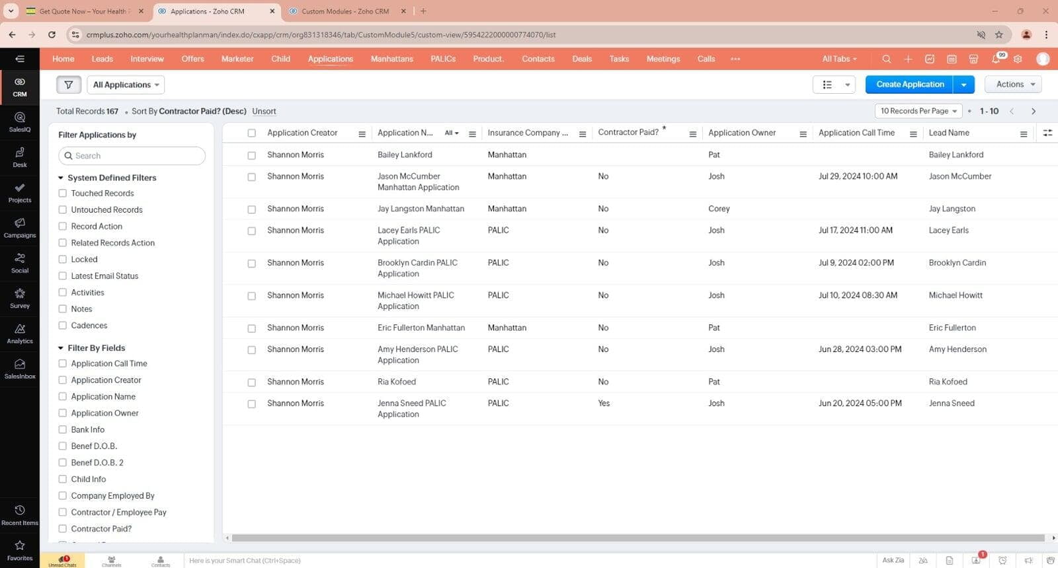Collapse Filter By Fields section
The height and width of the screenshot is (568, 1058).
coord(61,348)
